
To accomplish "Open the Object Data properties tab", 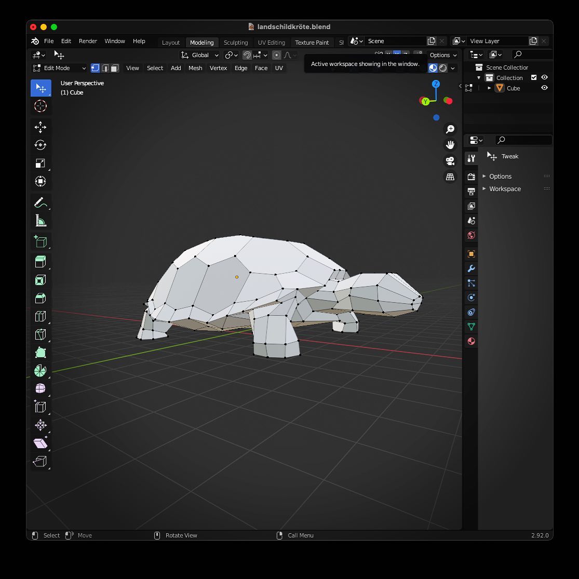I will click(x=471, y=327).
